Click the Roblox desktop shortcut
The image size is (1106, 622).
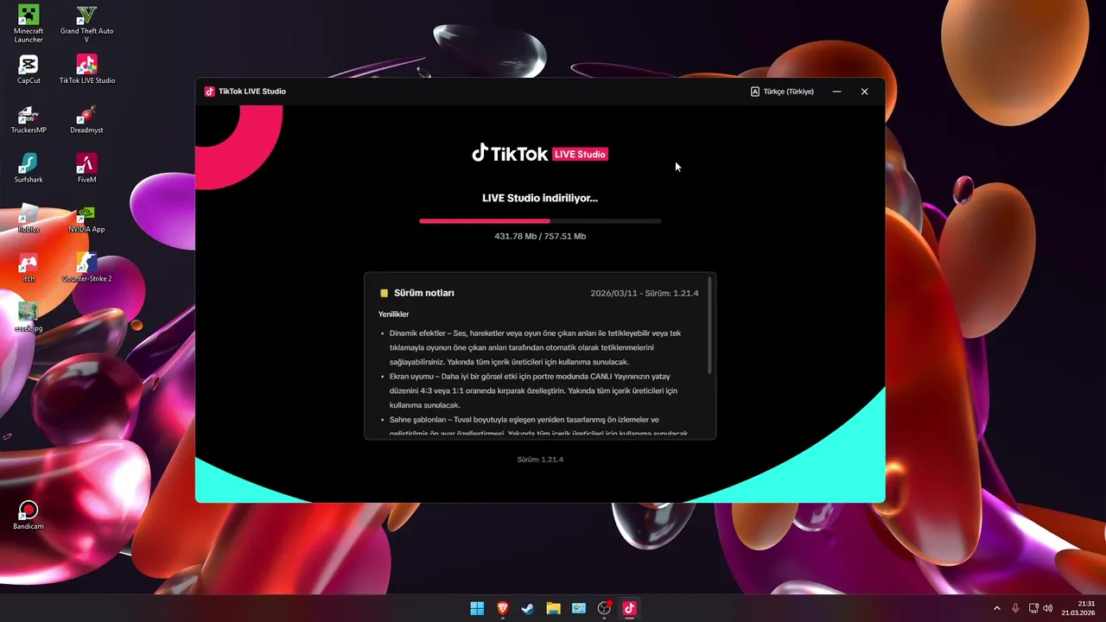coord(29,219)
